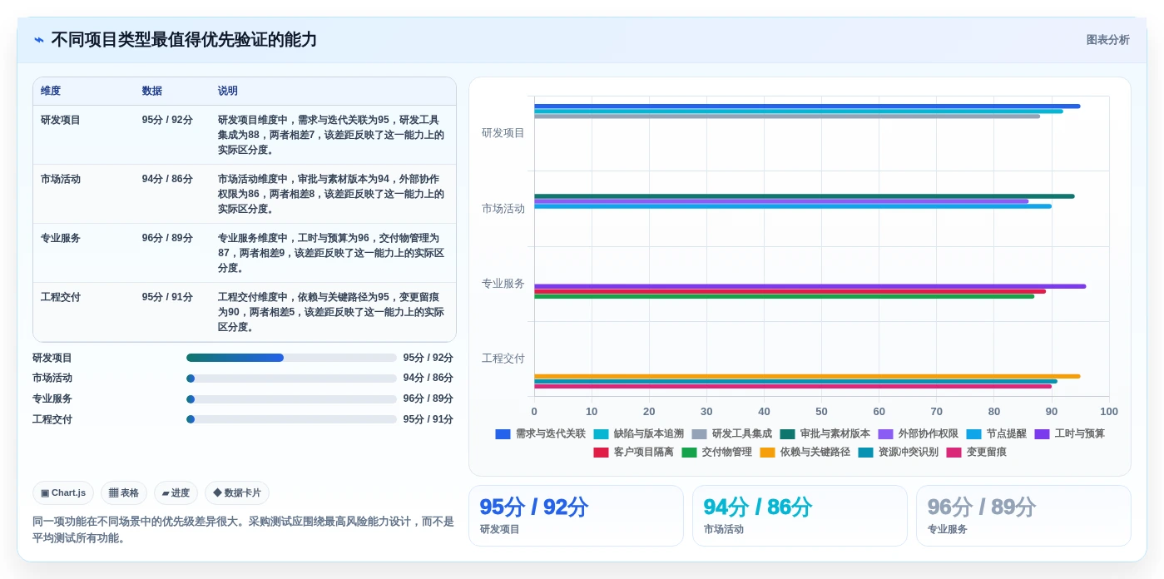Image resolution: width=1164 pixels, height=579 pixels.
Task: Click table value 95分 / 91分 in the 工程交付 row
Action: click(x=167, y=297)
